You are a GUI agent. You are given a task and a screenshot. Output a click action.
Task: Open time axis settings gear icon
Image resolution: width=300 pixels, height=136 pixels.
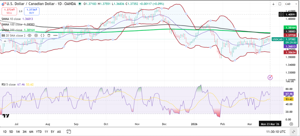[292, 124]
